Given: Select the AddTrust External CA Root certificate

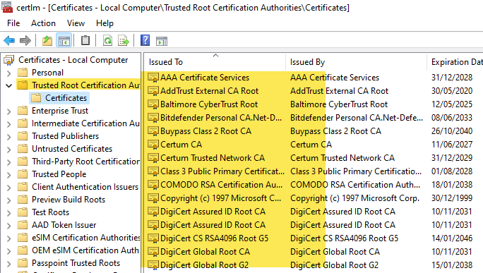Looking at the screenshot, I should tap(209, 91).
